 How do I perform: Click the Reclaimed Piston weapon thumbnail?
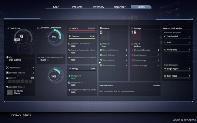10,92
